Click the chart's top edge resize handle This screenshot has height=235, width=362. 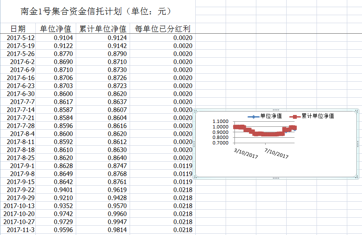click(x=276, y=109)
